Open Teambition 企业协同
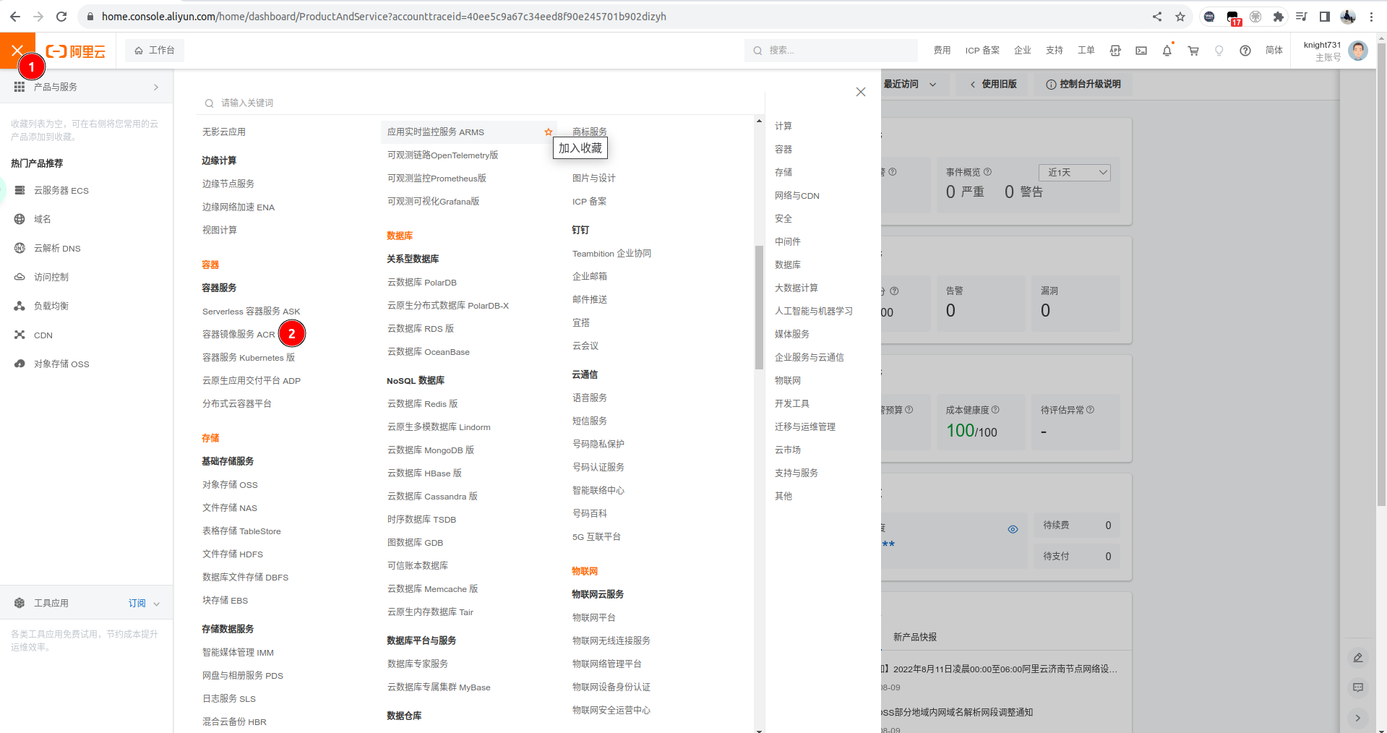Image resolution: width=1387 pixels, height=733 pixels. [x=611, y=254]
